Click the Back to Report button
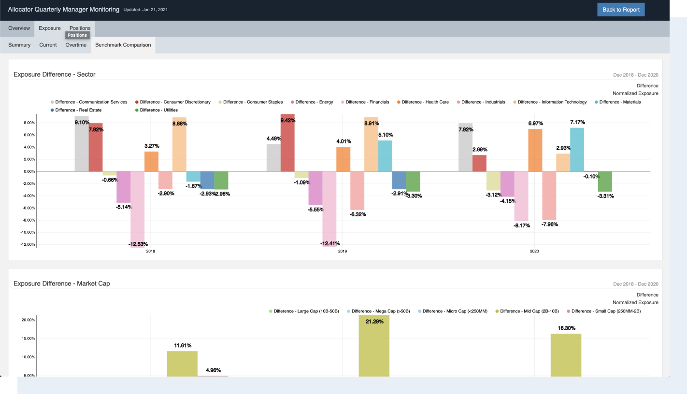687x394 pixels. [621, 10]
